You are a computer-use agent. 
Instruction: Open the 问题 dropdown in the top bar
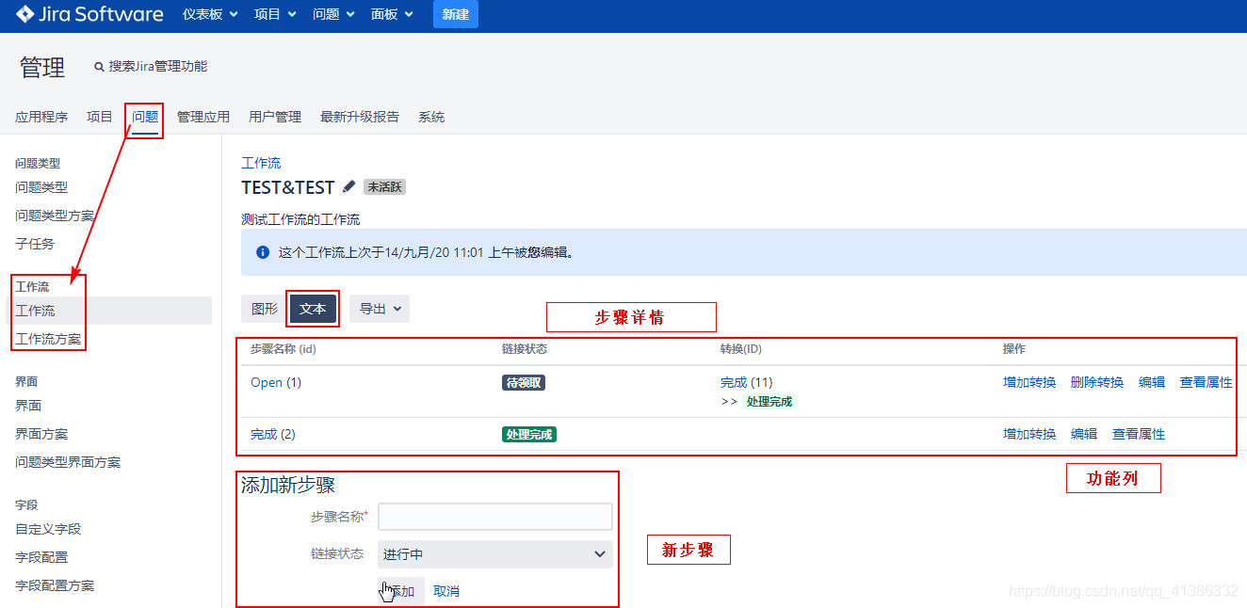(333, 14)
